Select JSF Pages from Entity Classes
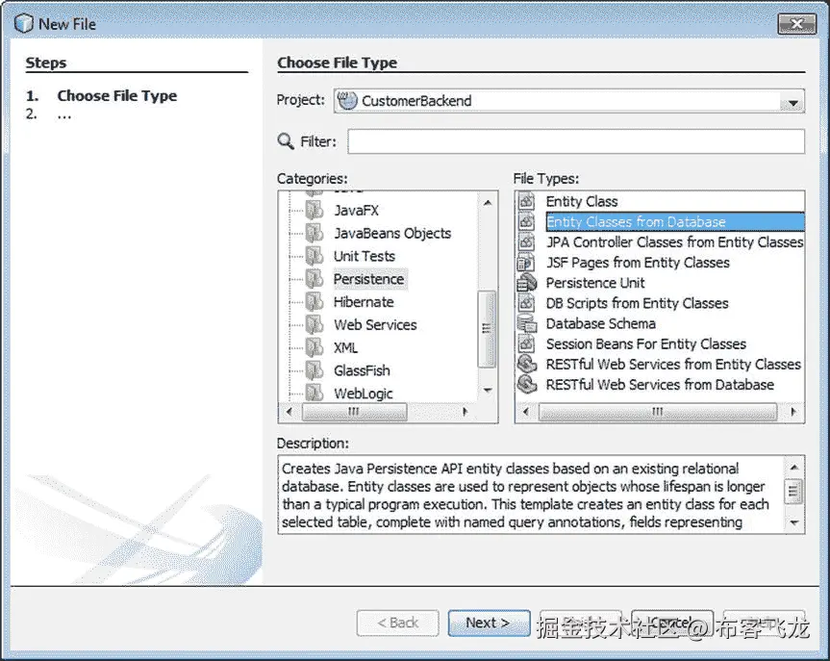830x661 pixels. pos(638,262)
